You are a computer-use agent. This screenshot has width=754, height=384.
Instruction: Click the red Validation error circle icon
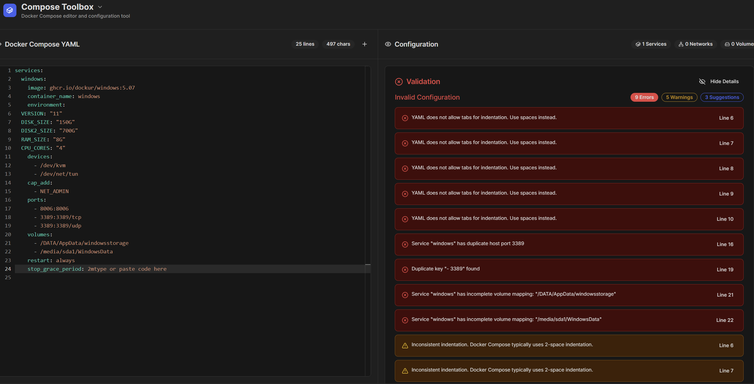click(398, 82)
